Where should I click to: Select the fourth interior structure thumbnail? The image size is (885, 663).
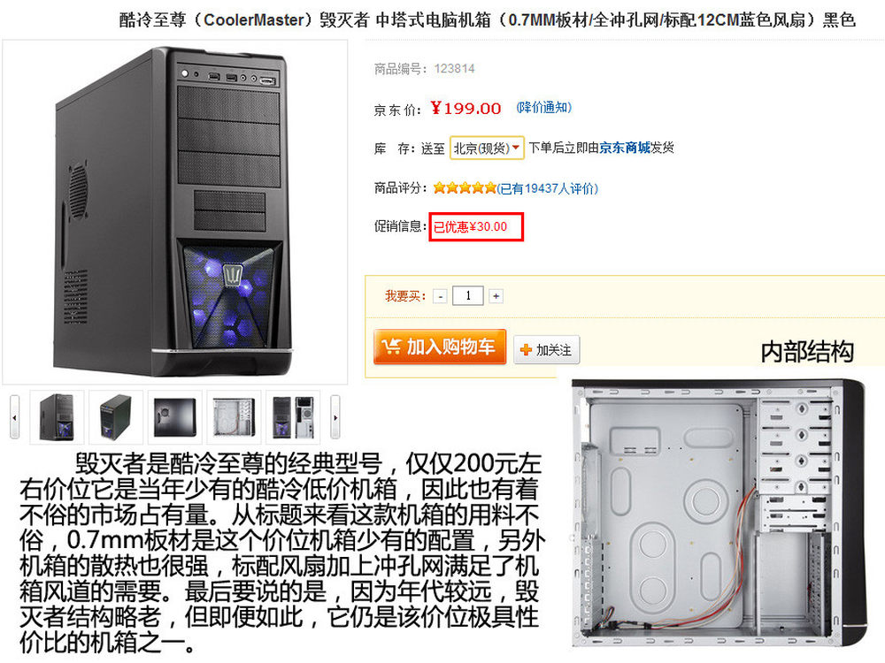(235, 416)
